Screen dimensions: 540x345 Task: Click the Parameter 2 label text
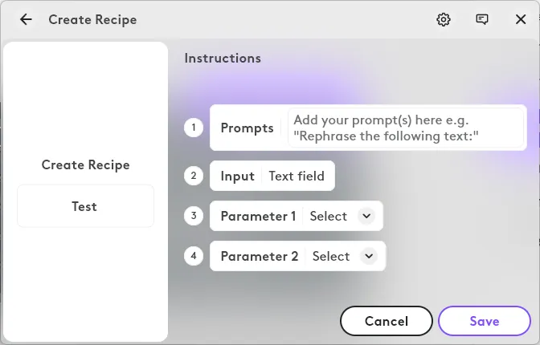(260, 256)
